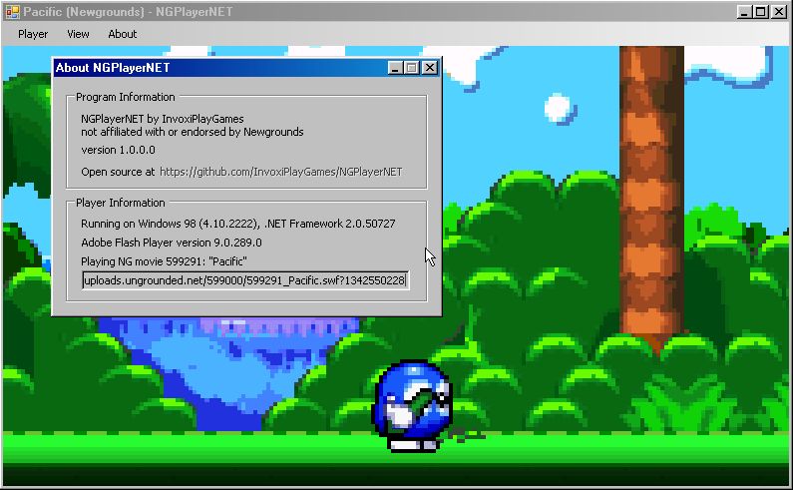This screenshot has width=793, height=490.
Task: Select the 'version 1.0.0.0' text
Action: 118,150
